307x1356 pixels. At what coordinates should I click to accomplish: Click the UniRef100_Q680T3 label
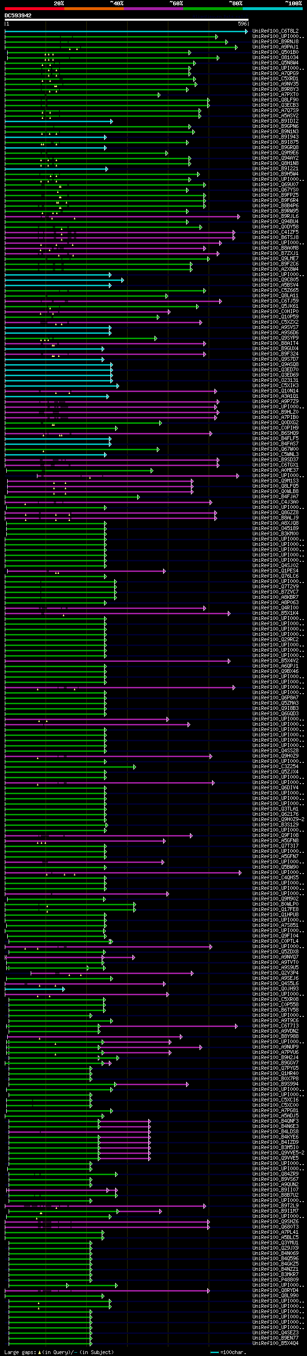pyautogui.click(x=275, y=1227)
